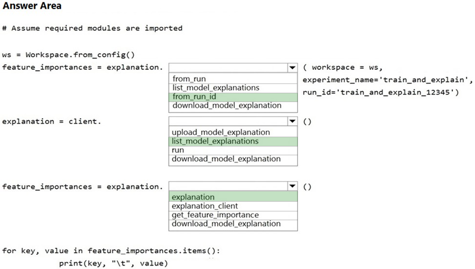Open the dropdown arrow after client.
Viewport: 475px width, 269px height.
292,121
